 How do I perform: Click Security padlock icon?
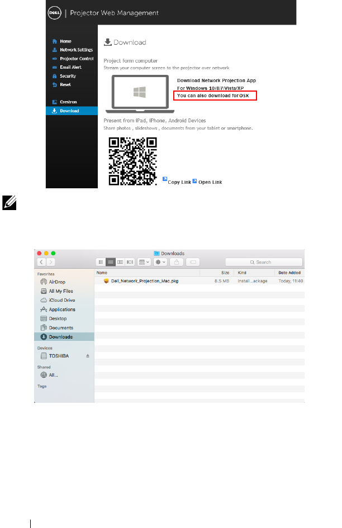click(55, 76)
